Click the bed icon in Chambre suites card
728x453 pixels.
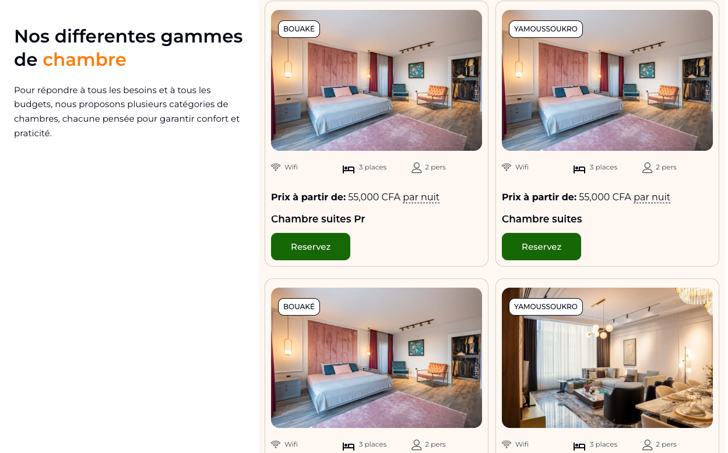coord(579,169)
